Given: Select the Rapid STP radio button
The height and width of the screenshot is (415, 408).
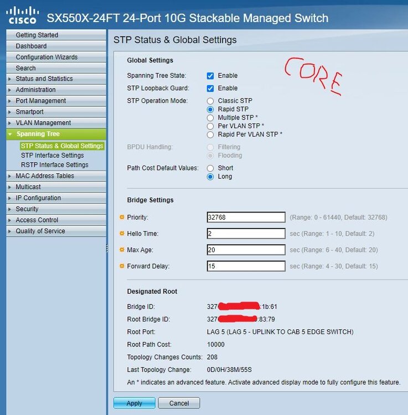Looking at the screenshot, I should coord(210,110).
